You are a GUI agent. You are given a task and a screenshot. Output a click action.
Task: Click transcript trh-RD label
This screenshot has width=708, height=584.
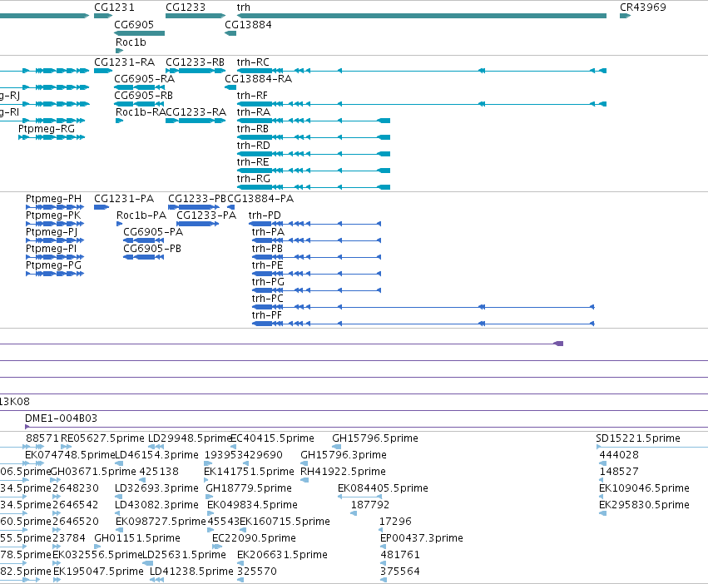tap(253, 146)
